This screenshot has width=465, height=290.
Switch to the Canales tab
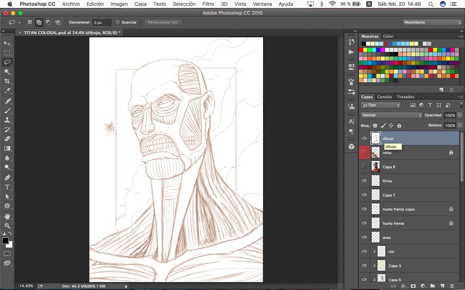pyautogui.click(x=384, y=97)
